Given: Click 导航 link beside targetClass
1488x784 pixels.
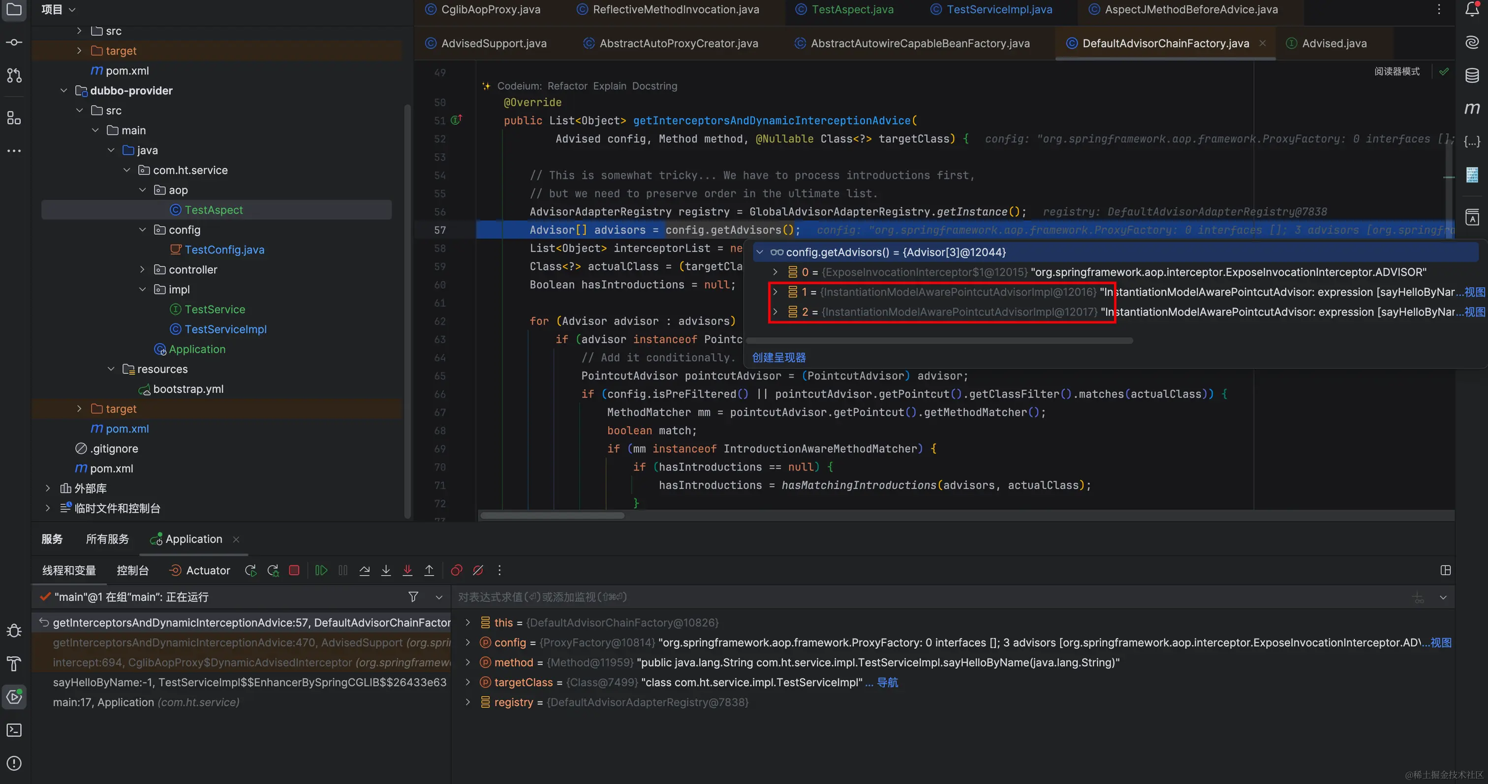Looking at the screenshot, I should pos(887,682).
